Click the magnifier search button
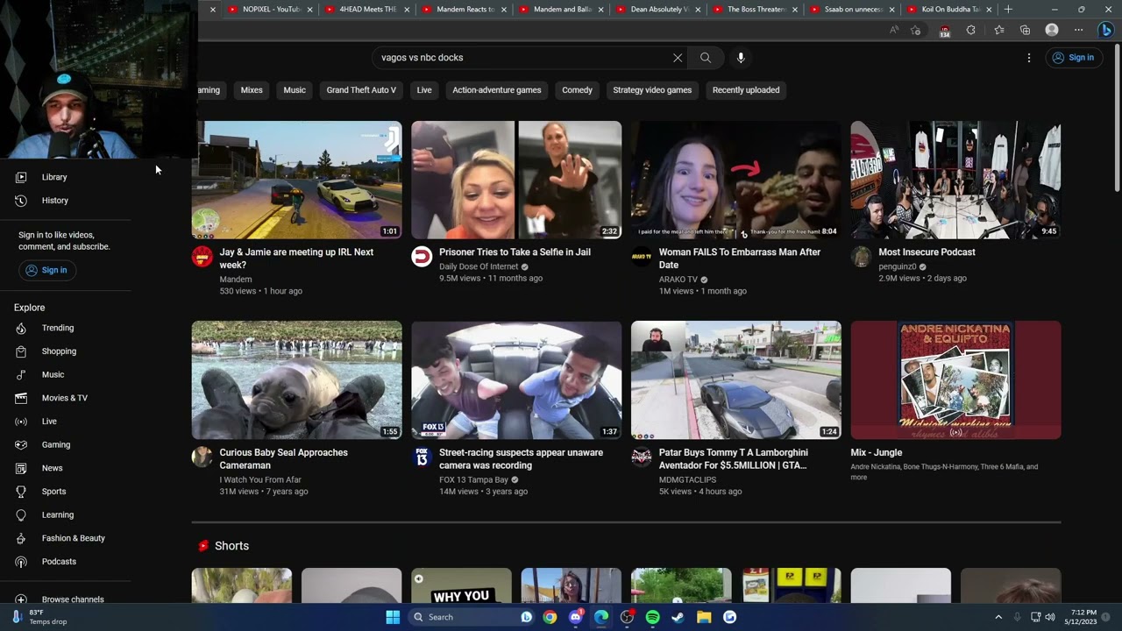Screen dimensions: 1122x631 tap(706, 58)
